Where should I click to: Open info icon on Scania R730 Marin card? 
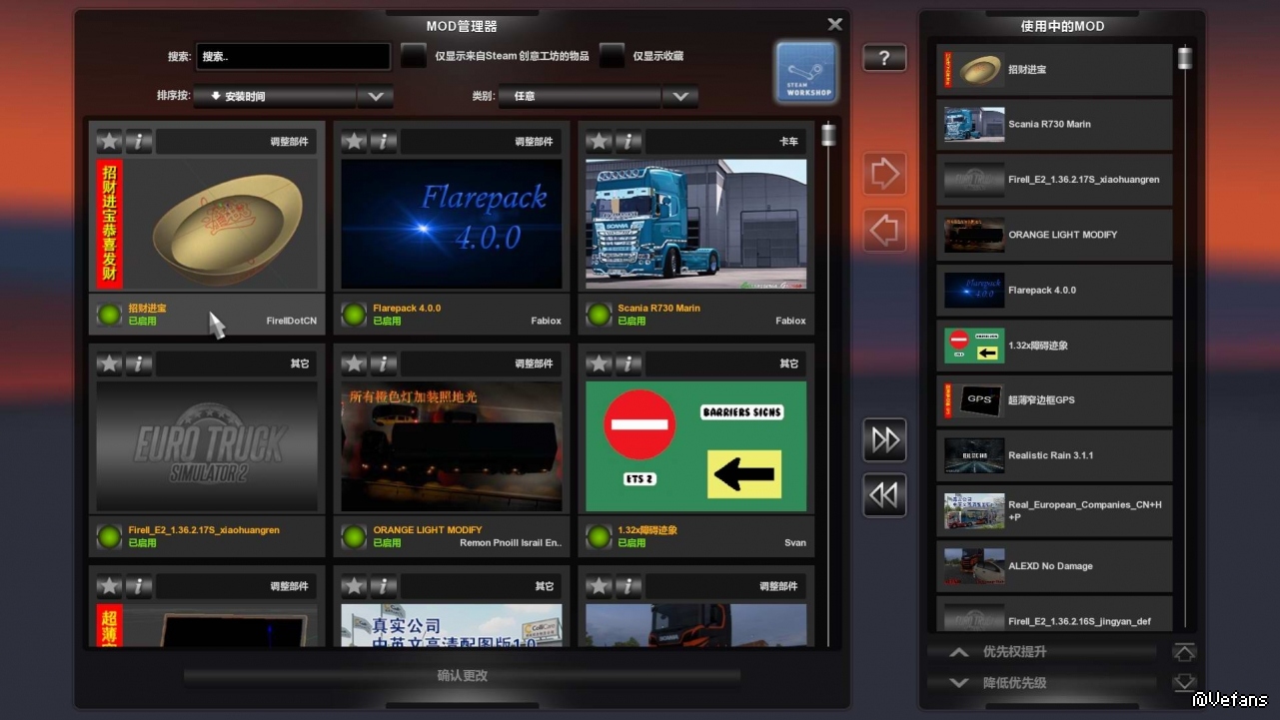click(629, 142)
